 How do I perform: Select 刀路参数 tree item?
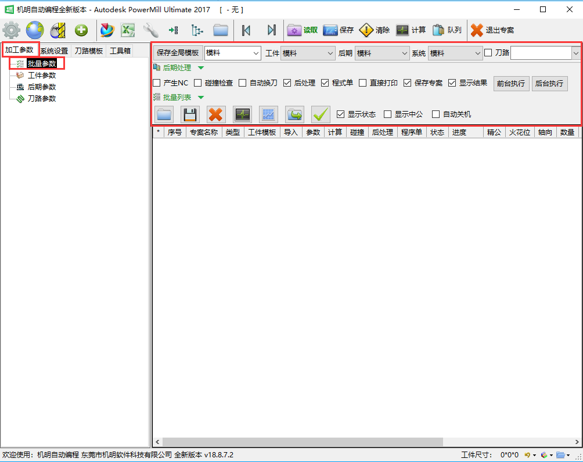pyautogui.click(x=42, y=98)
